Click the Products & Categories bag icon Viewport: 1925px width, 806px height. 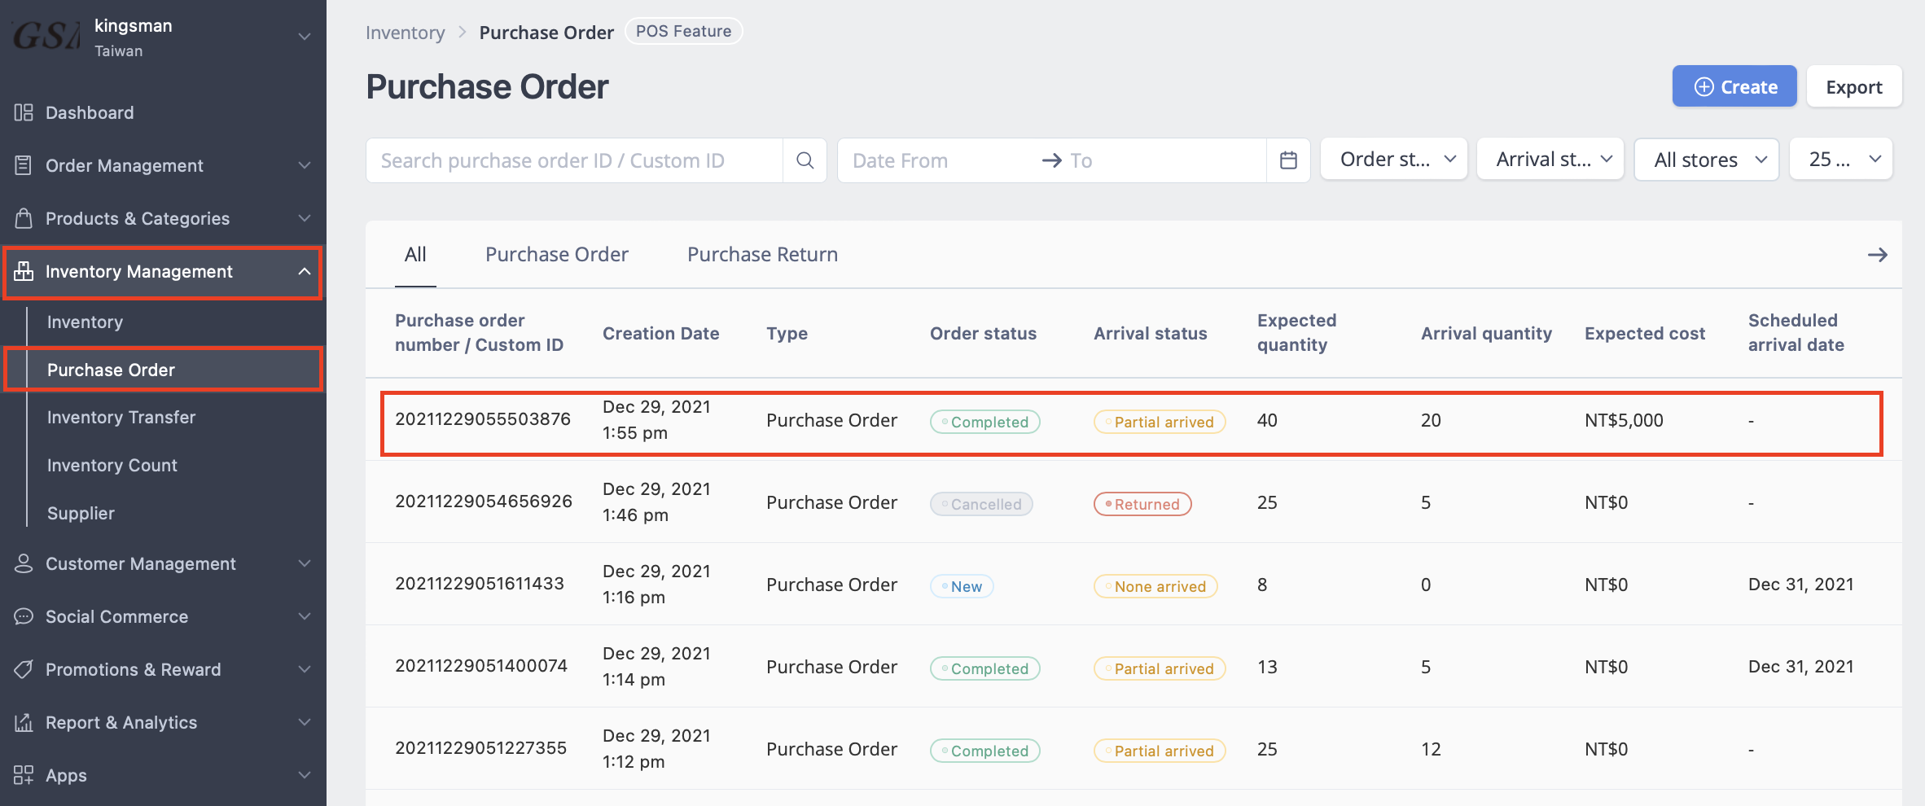24,218
